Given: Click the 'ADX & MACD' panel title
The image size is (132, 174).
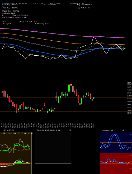Looking at the screenshot, I should coord(8,130).
